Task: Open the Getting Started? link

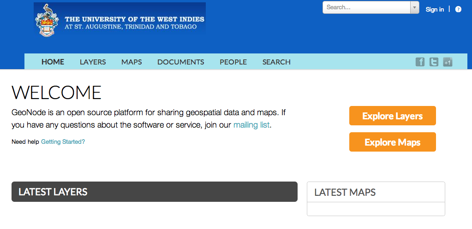Action: tap(63, 141)
